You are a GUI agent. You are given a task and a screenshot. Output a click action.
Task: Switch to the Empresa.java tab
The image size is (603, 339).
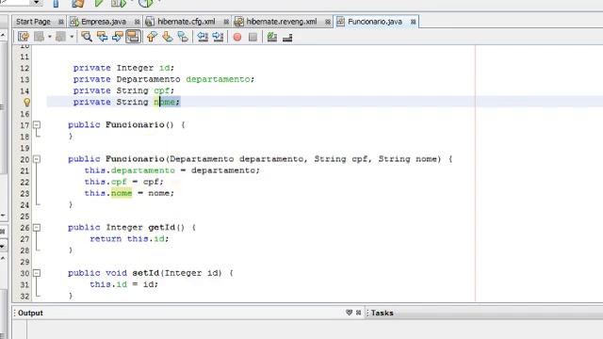pyautogui.click(x=104, y=22)
